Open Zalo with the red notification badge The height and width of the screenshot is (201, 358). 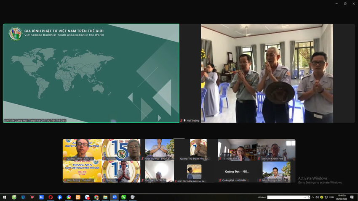click(x=87, y=197)
